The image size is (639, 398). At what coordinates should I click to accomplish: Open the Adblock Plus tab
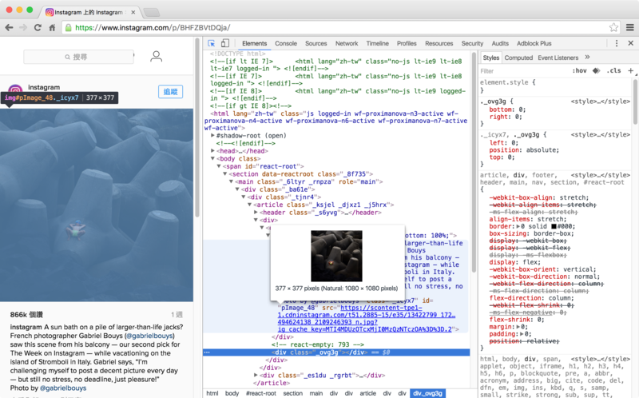[534, 43]
